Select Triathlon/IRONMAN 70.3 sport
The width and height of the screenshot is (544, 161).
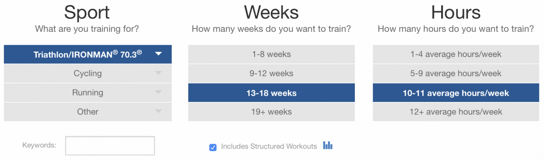point(88,54)
